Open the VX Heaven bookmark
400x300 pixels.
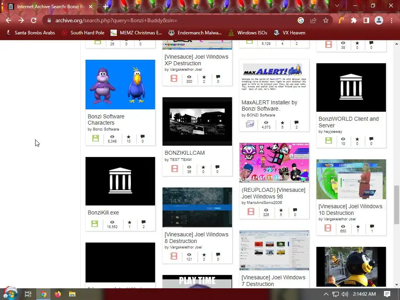point(289,33)
